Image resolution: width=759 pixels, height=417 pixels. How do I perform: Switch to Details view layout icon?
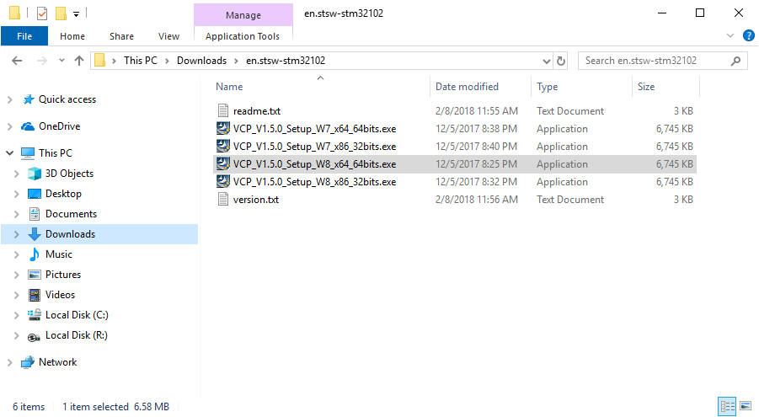point(727,406)
